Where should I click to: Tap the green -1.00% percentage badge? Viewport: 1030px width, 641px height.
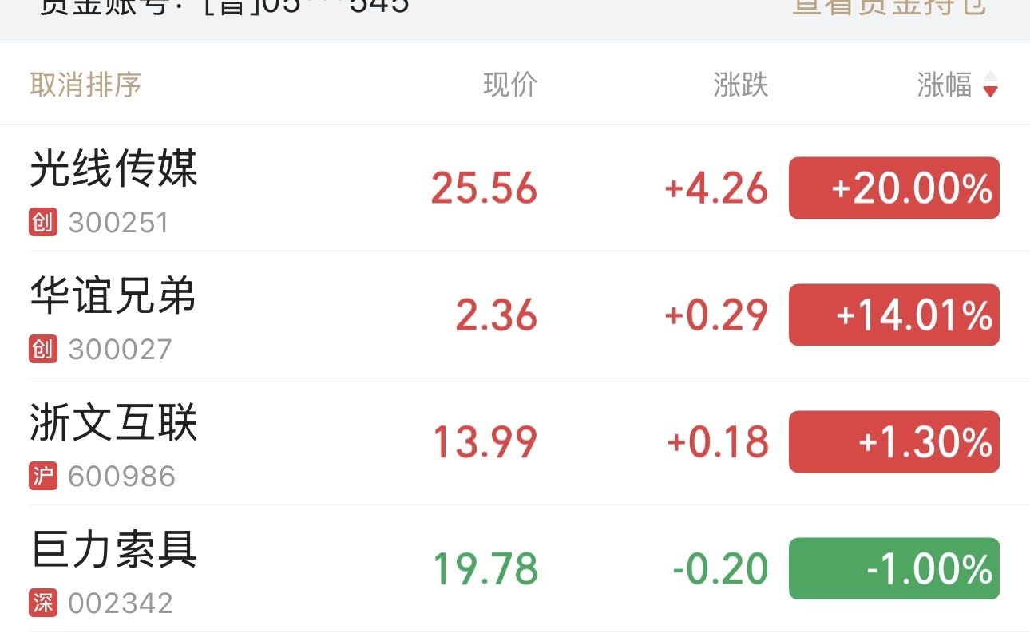coord(894,568)
